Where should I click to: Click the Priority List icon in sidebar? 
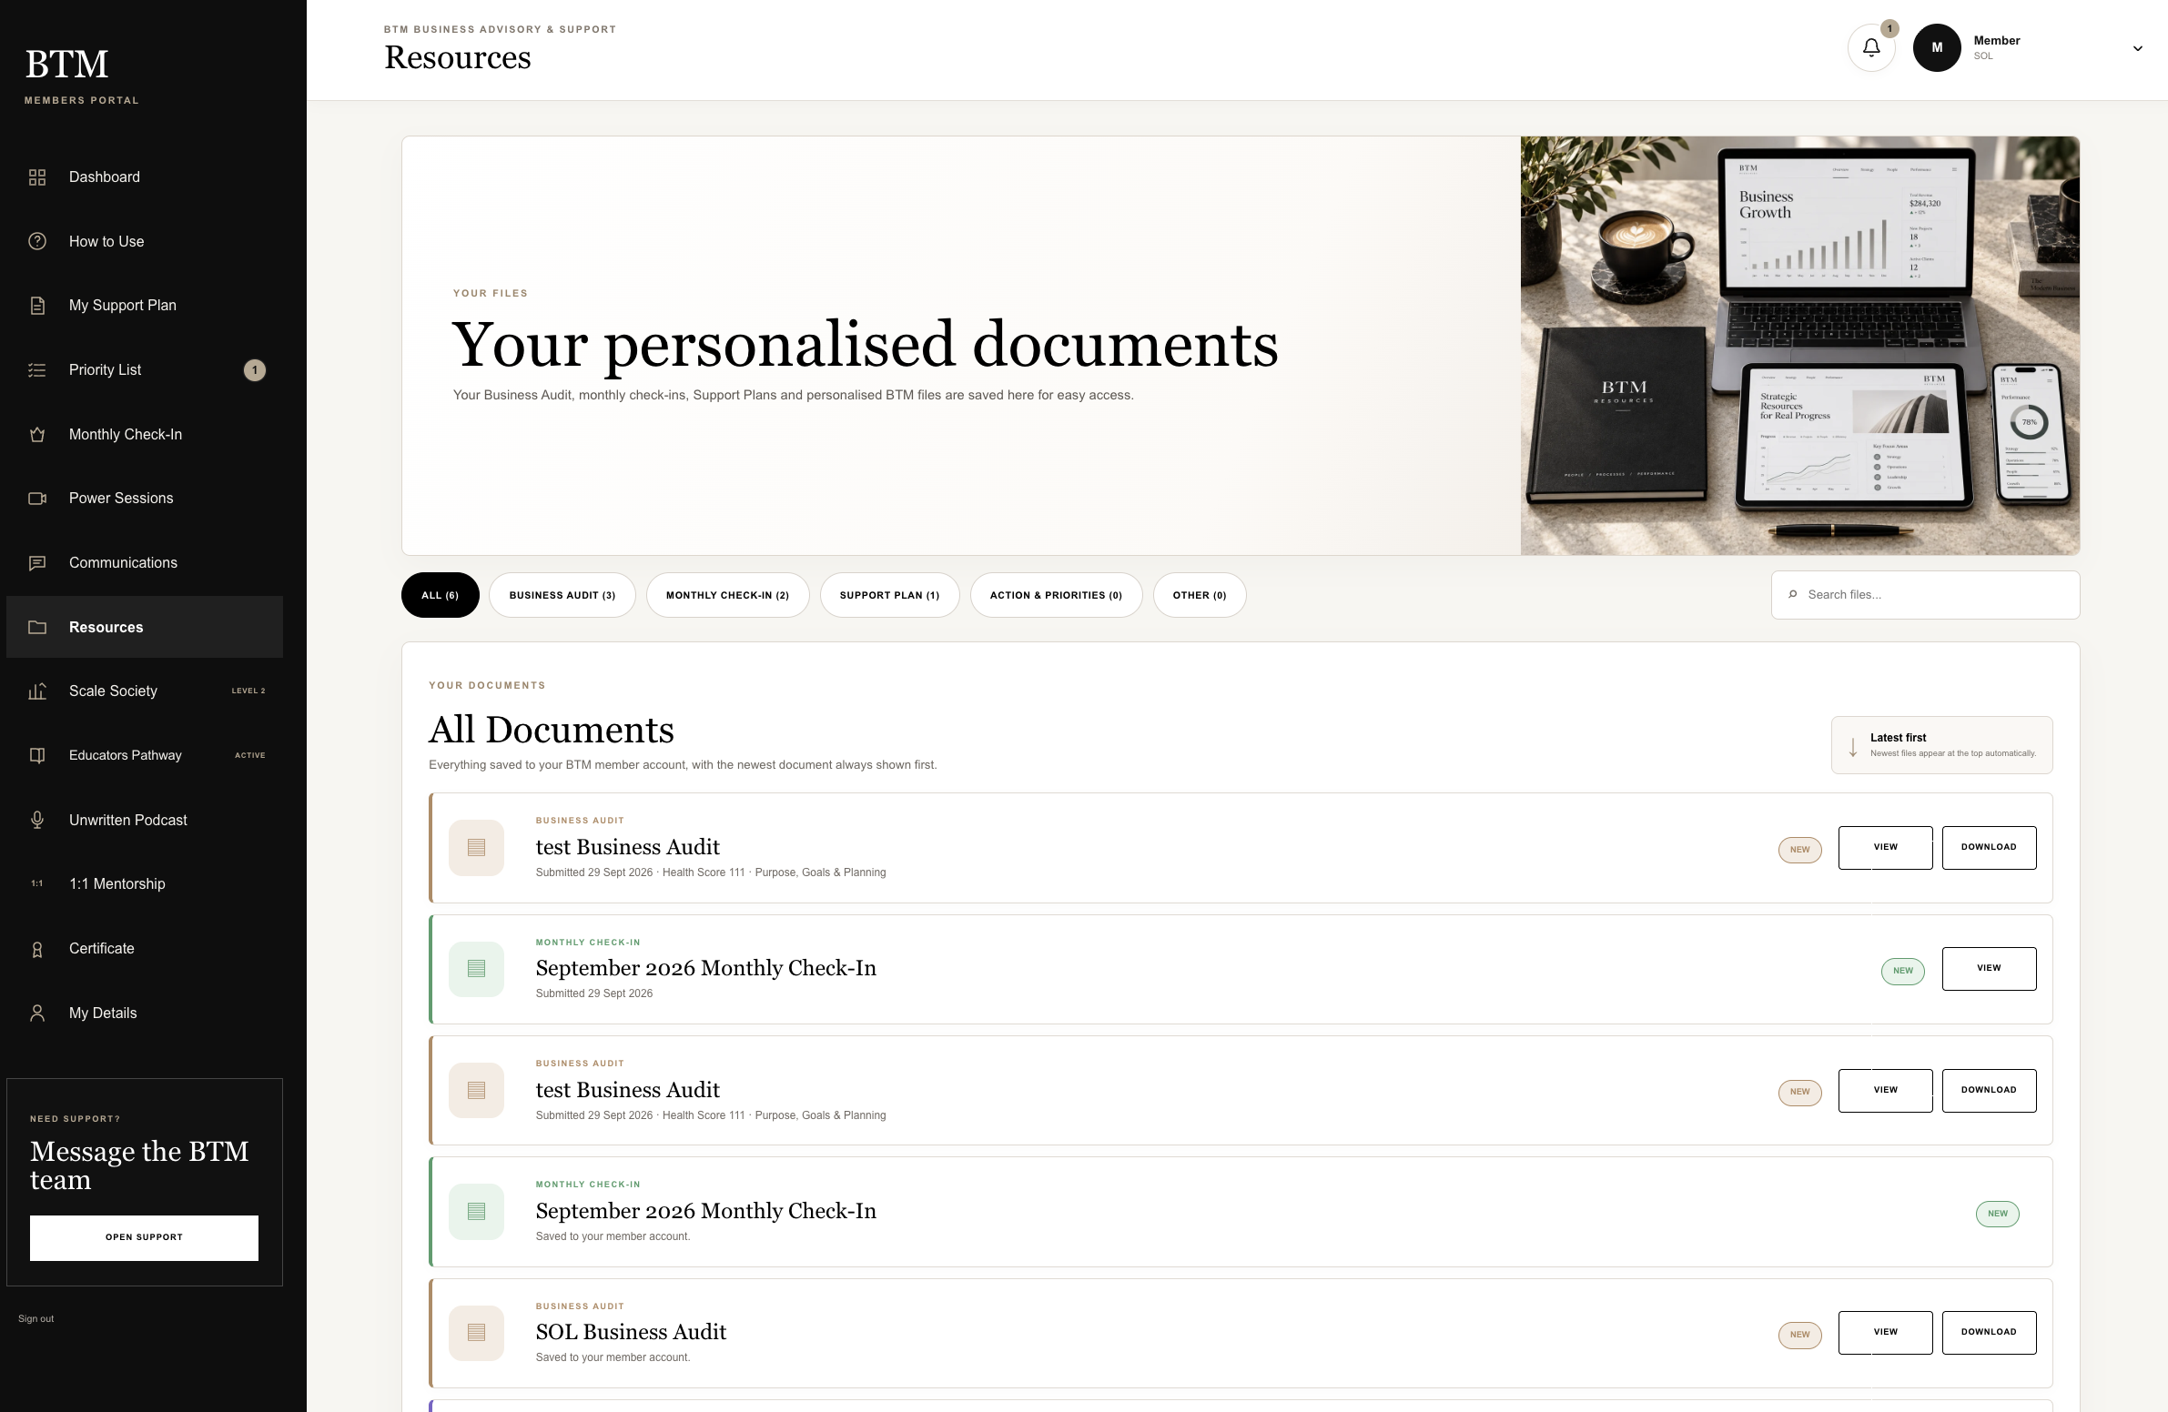coord(37,369)
